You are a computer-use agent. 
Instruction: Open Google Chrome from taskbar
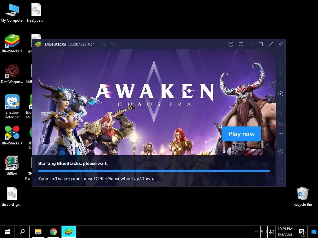53,232
